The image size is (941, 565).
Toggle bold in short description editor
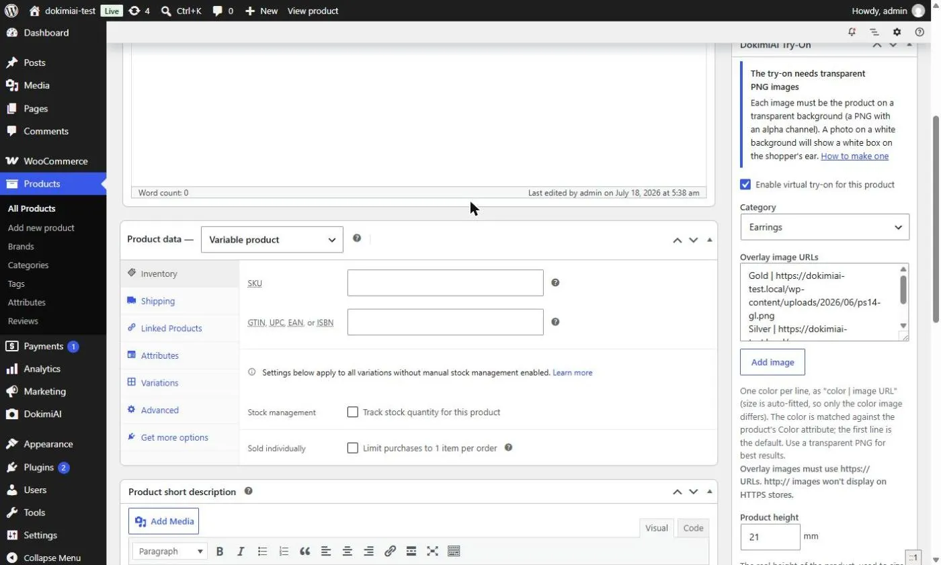pos(220,551)
